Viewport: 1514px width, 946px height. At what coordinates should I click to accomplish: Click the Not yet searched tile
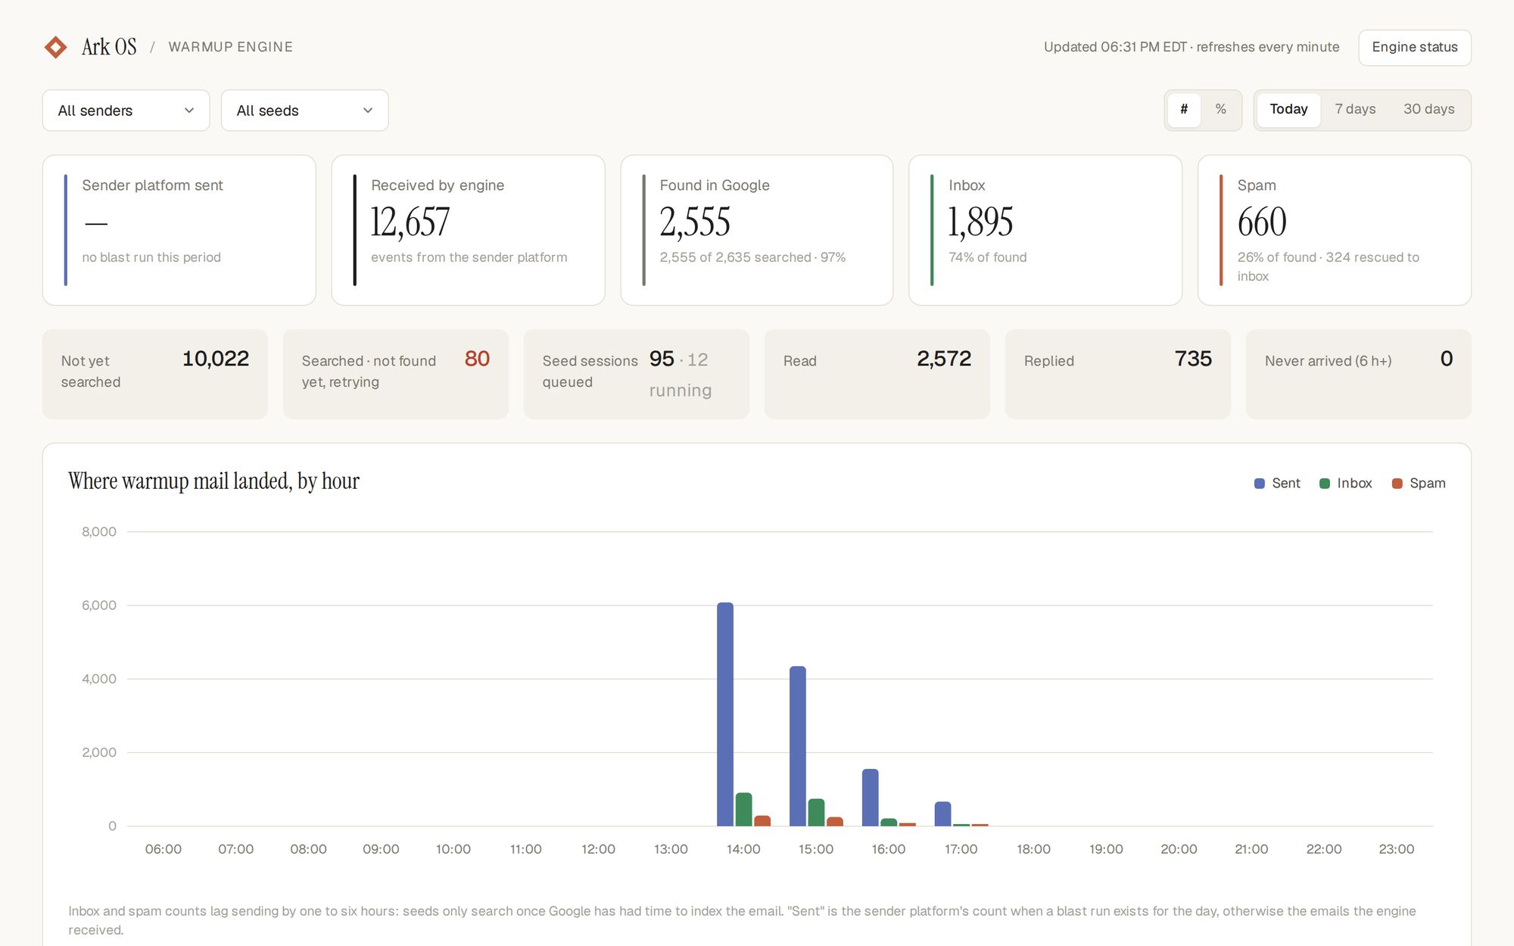(x=154, y=374)
